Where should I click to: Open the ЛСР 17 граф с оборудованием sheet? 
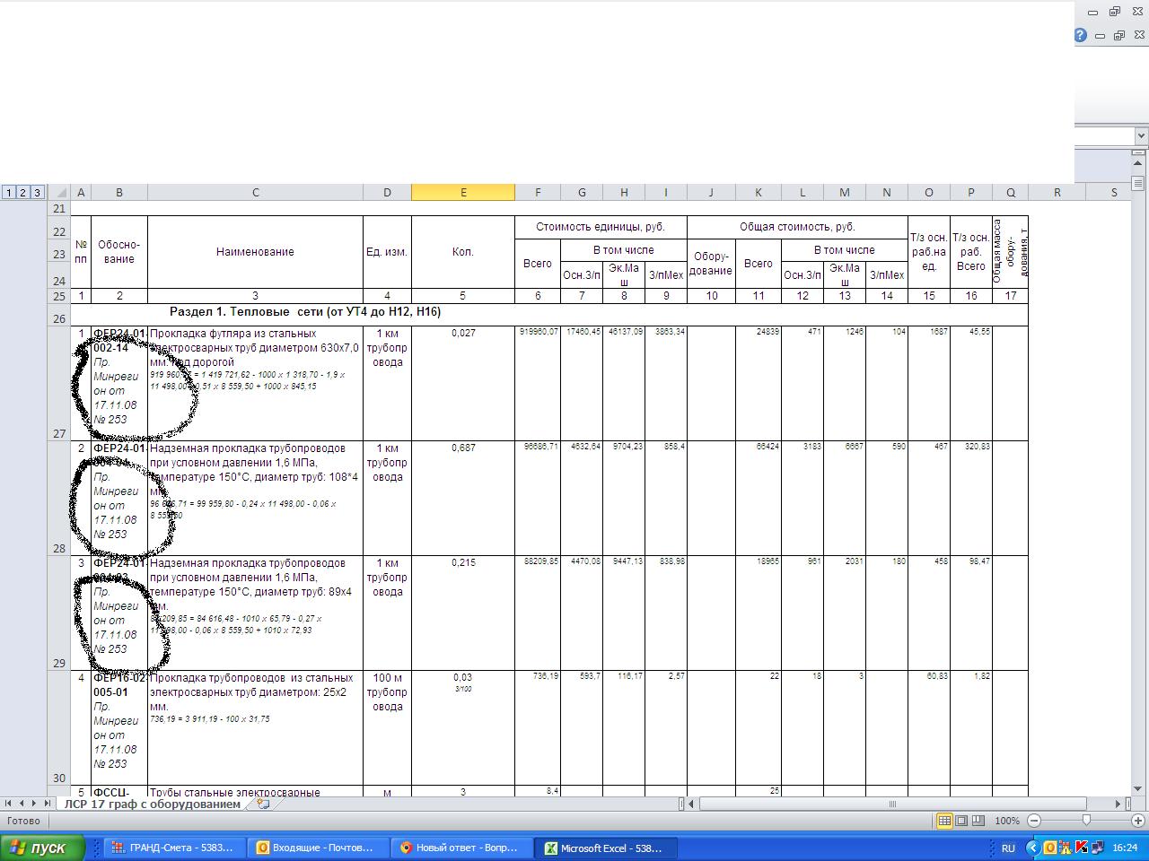pyautogui.click(x=153, y=804)
